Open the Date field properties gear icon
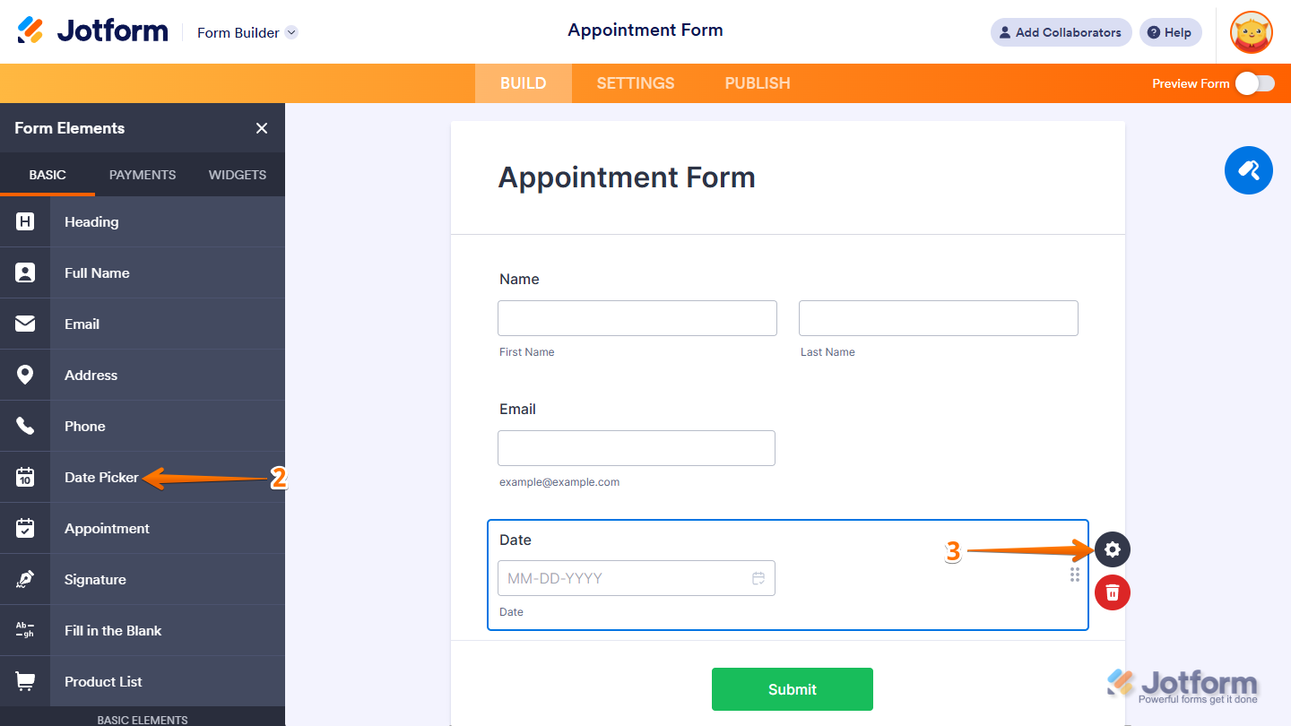This screenshot has width=1291, height=726. pos(1112,549)
